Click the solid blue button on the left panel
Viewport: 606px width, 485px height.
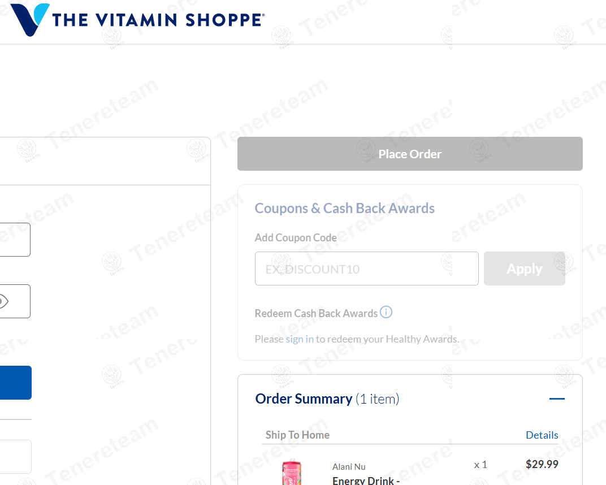pyautogui.click(x=15, y=383)
